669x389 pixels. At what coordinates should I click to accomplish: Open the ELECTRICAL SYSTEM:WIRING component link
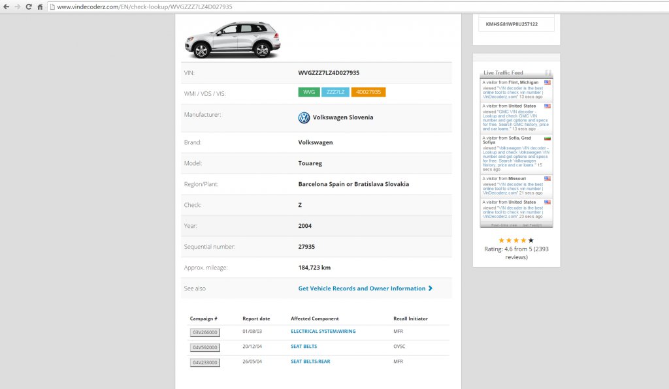click(x=323, y=332)
